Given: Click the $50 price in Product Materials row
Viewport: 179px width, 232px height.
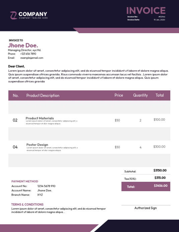Looking at the screenshot, I should 117,120.
